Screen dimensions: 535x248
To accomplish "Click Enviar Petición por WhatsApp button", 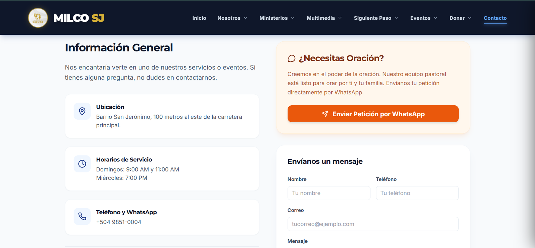I will click(373, 114).
